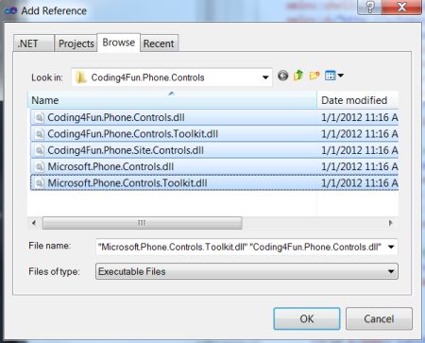Close the Add Reference dialog

pos(402,7)
